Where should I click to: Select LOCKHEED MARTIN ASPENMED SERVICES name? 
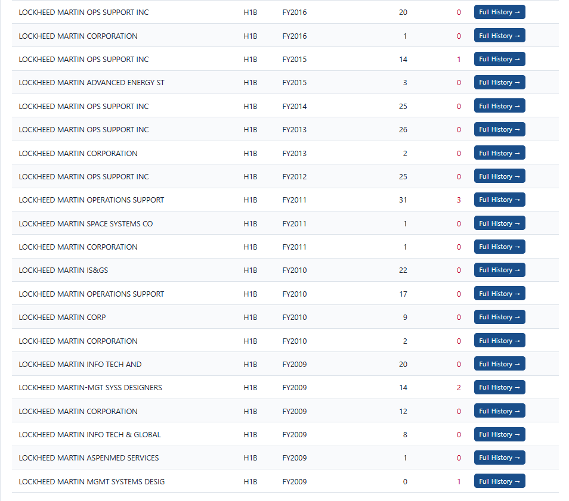89,458
